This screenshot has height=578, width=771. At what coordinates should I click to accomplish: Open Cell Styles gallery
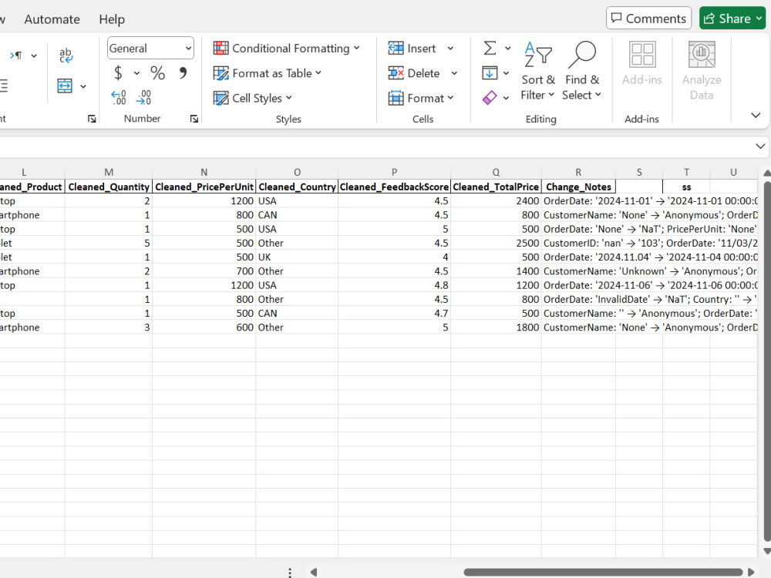[252, 98]
